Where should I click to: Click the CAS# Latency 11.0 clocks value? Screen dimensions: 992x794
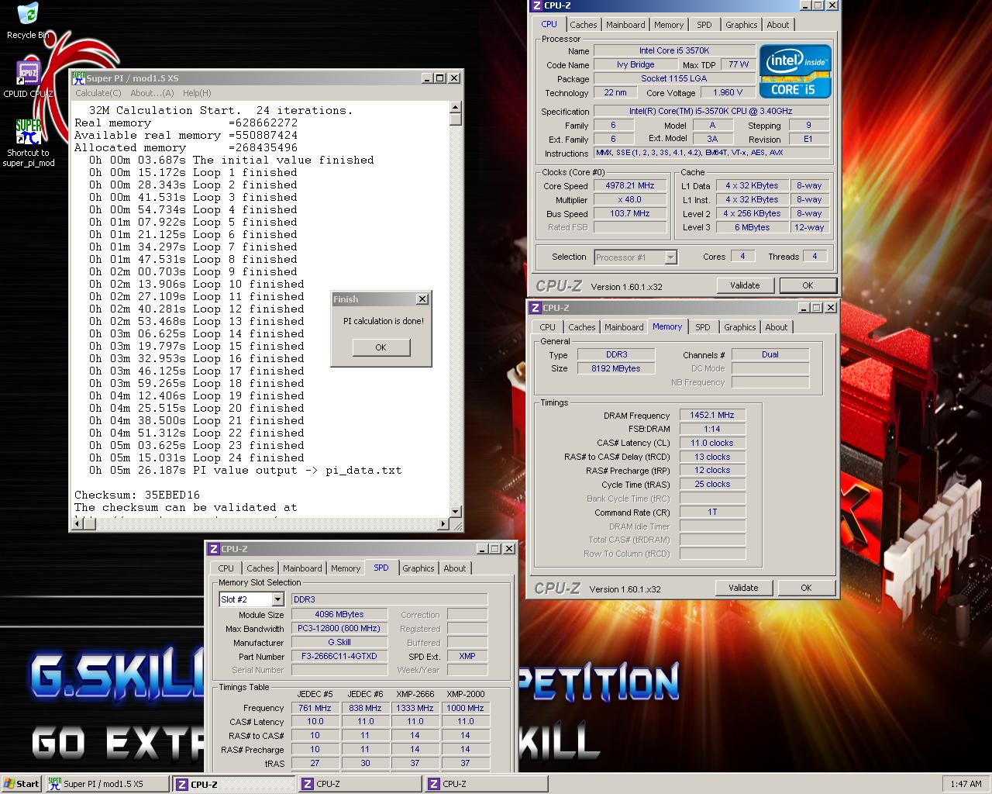coord(712,444)
